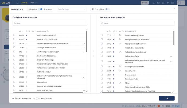Click the VIN check icon for Edition
Image resolution: width=187 pixels, height=108 pixels.
pyautogui.click(x=120, y=83)
